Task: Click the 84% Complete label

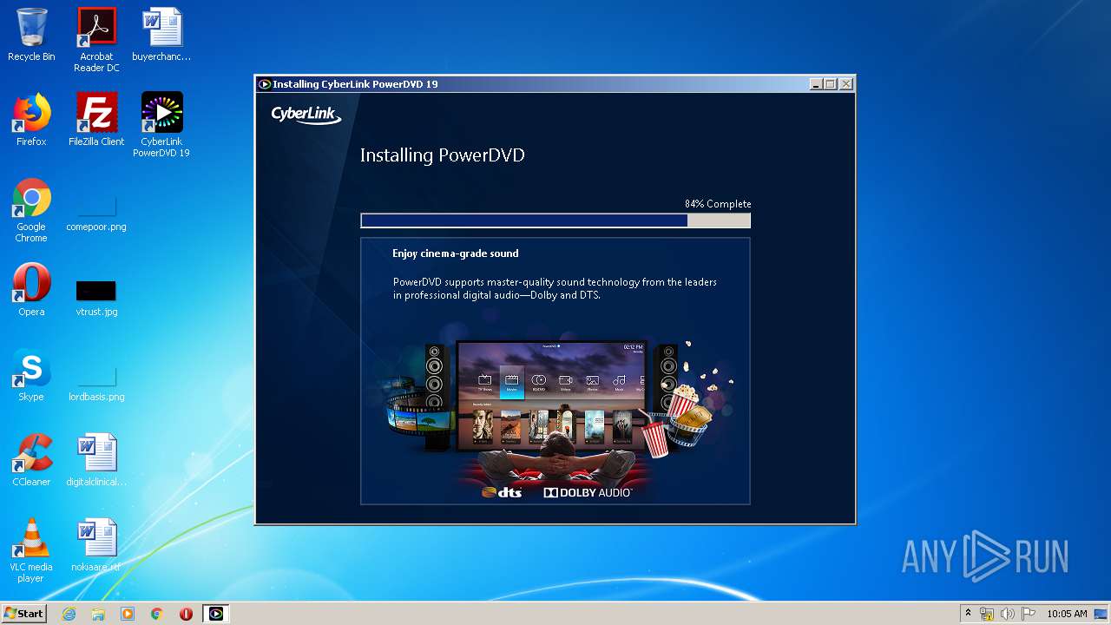Action: 718,204
